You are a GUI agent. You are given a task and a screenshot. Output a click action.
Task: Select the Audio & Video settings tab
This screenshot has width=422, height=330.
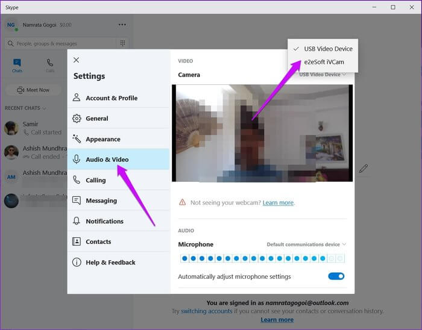[118, 160]
